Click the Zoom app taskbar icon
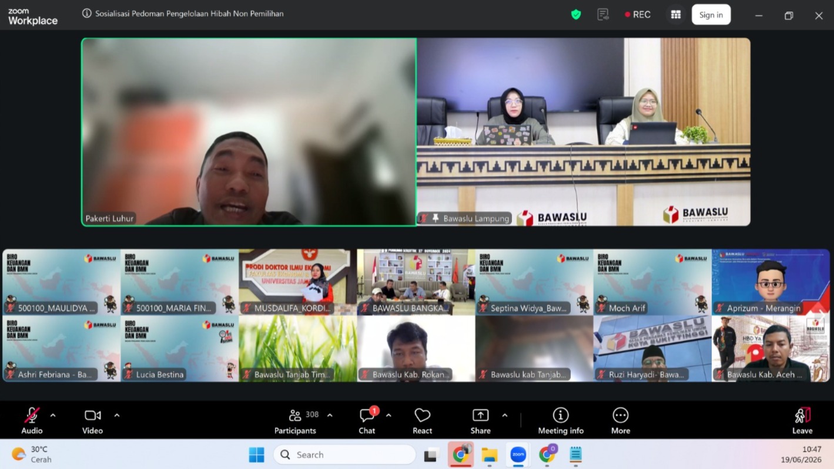Image resolution: width=834 pixels, height=469 pixels. pyautogui.click(x=518, y=455)
